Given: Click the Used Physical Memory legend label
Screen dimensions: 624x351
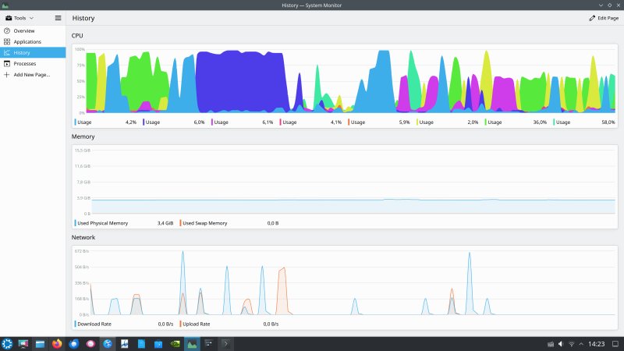Looking at the screenshot, I should 103,223.
